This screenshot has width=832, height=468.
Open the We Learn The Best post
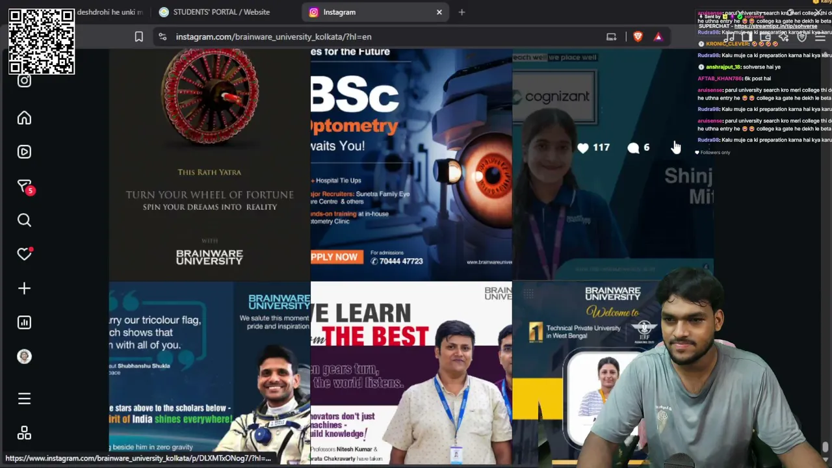coord(411,372)
